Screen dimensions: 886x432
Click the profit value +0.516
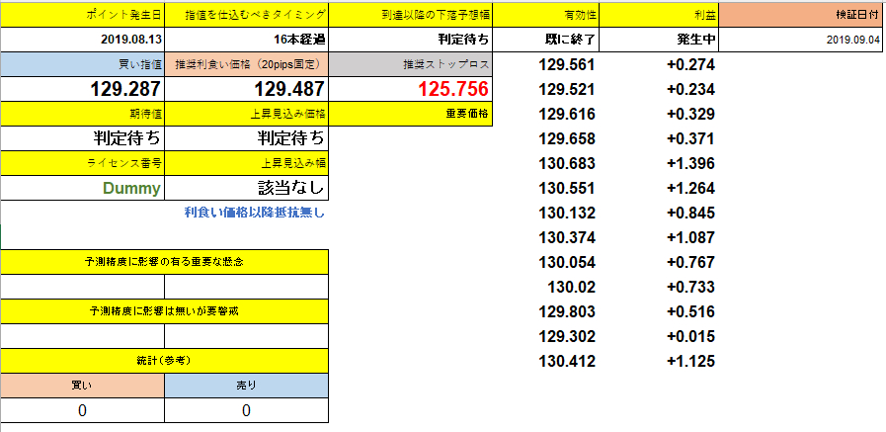(690, 312)
